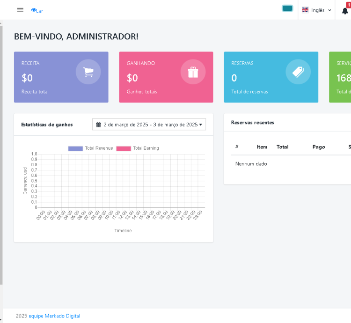Open the notifications bell
351x323 pixels.
345,11
